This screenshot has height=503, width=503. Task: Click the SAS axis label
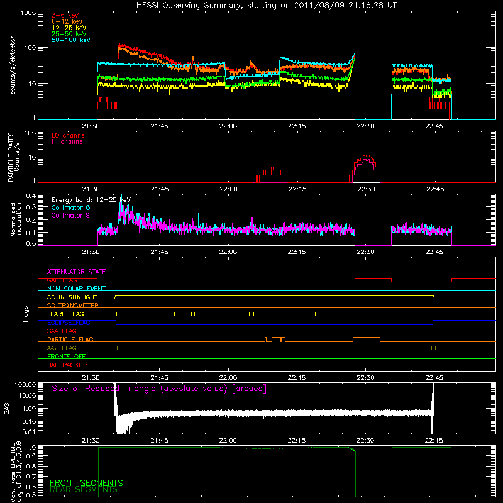7,408
